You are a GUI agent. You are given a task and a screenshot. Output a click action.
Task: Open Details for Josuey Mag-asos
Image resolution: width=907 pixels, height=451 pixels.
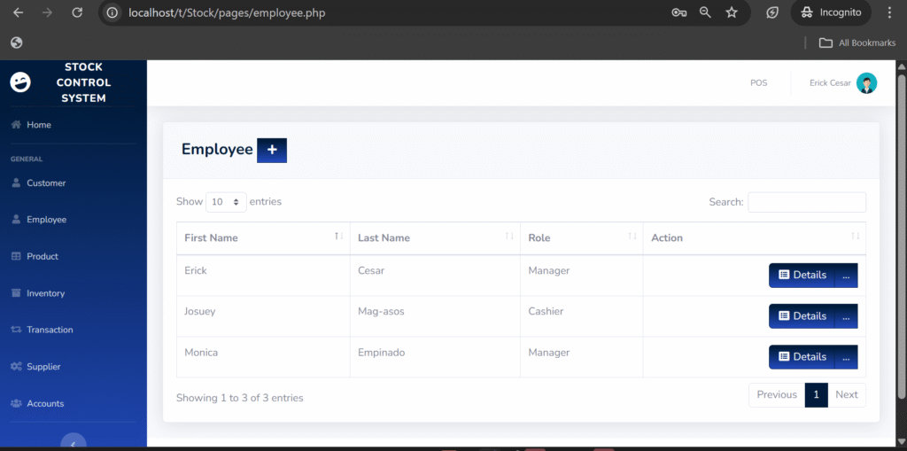coord(802,316)
